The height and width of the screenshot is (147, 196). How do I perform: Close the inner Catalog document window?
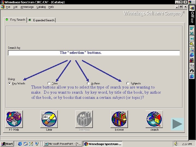[185, 7]
